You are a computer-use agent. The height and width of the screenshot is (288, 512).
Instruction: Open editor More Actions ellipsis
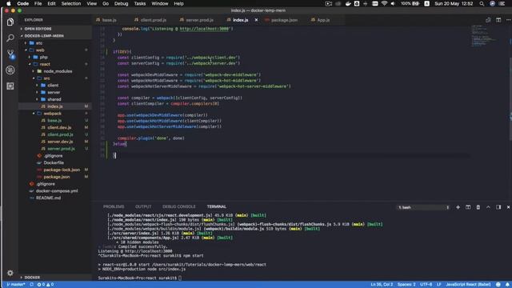click(509, 20)
